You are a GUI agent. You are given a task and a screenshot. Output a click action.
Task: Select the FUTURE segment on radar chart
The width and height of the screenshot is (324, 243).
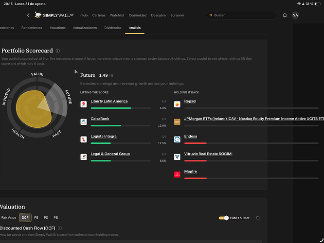click(x=57, y=100)
